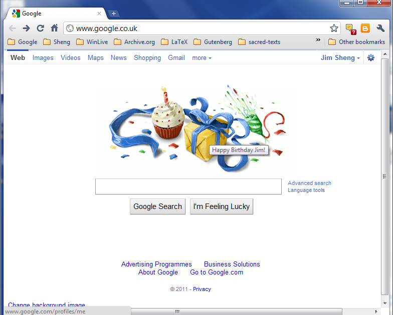Bookmark this page with the star icon

(334, 28)
